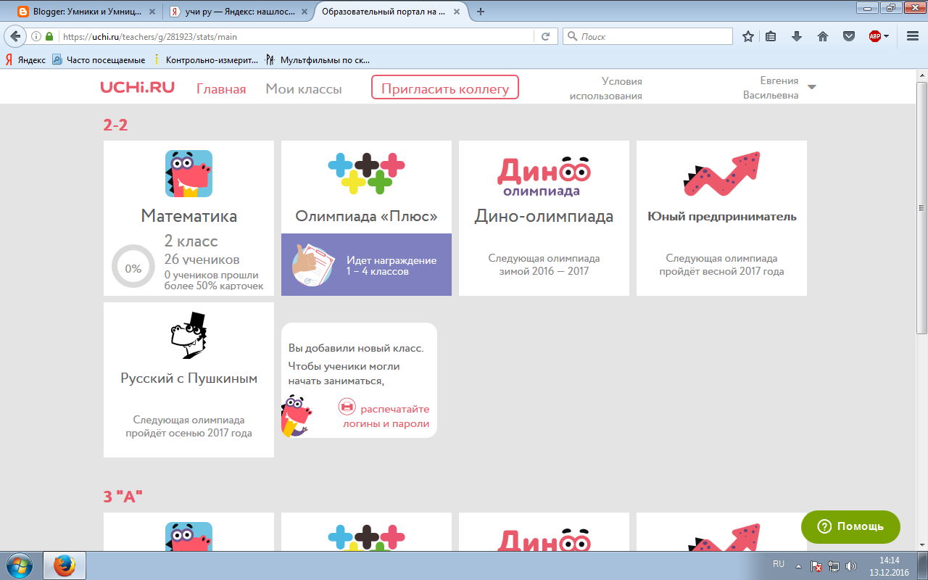The width and height of the screenshot is (928, 580).
Task: Open the Яндекс bookmark
Action: 25,60
